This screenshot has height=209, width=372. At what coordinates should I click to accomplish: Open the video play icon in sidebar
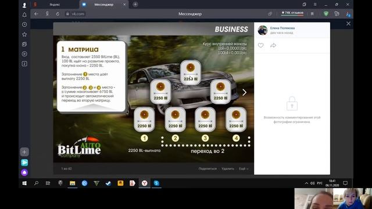point(24,54)
